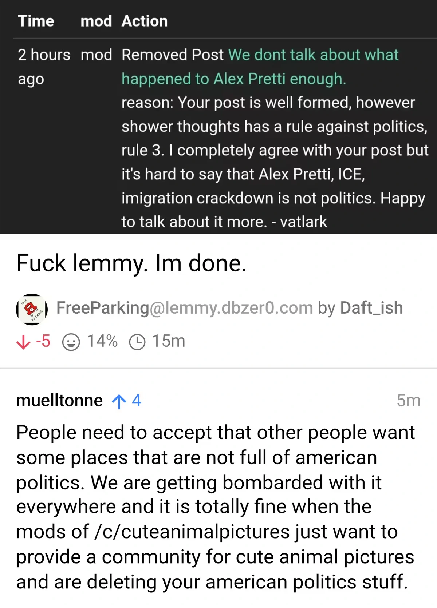Screen dimensions: 437x608
Task: Open the FreeParking community avatar
Action: point(32,309)
